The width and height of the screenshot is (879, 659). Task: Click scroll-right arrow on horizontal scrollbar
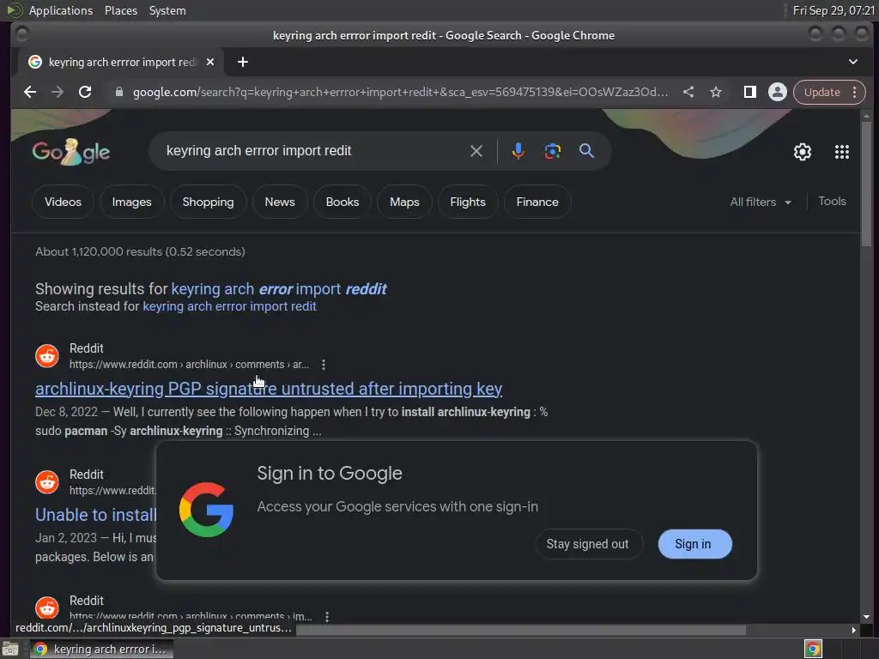[x=854, y=630]
